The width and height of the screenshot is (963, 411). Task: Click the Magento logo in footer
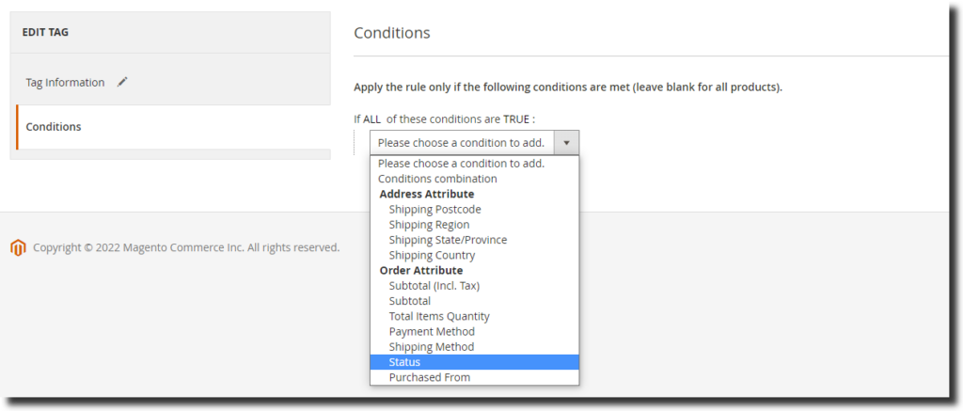(18, 247)
